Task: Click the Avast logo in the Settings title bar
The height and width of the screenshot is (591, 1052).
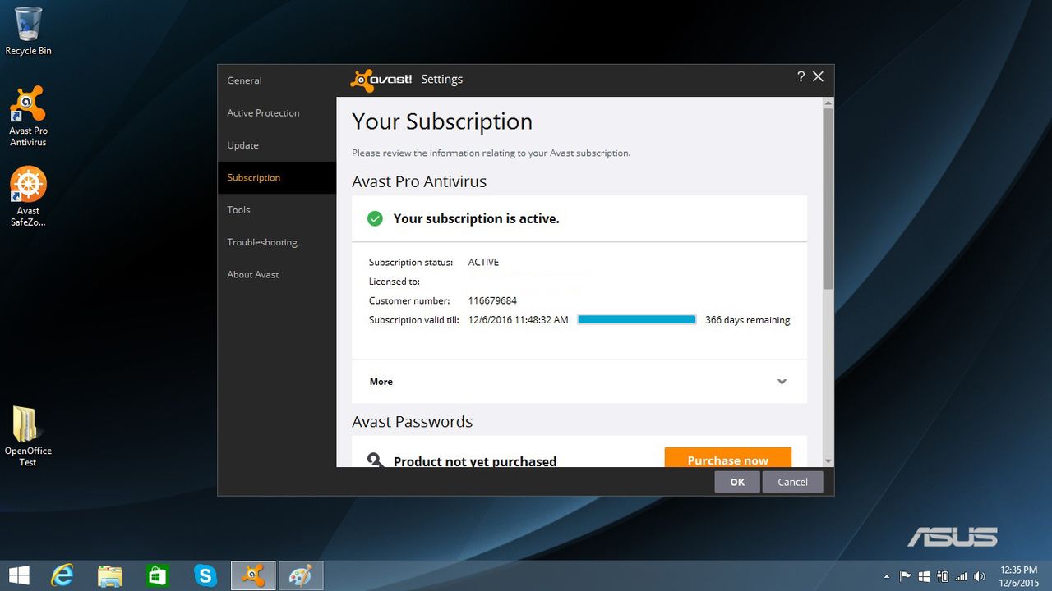Action: click(x=381, y=80)
